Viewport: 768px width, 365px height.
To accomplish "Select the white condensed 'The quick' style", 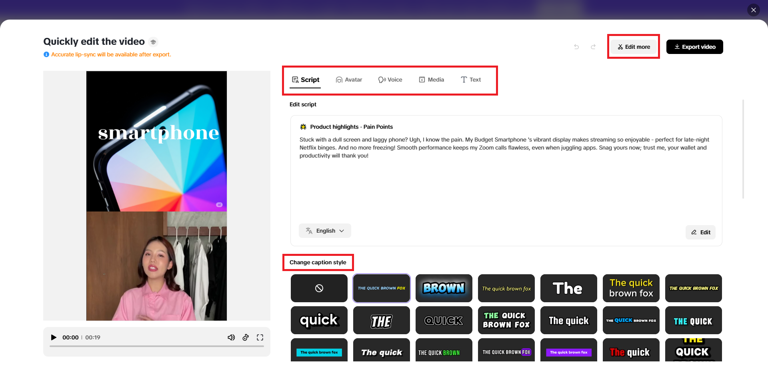I will point(569,320).
